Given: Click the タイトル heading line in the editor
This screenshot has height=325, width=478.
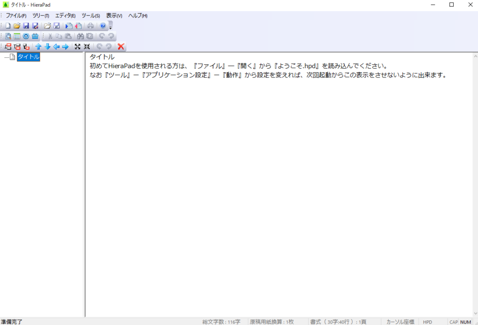Looking at the screenshot, I should [x=102, y=57].
